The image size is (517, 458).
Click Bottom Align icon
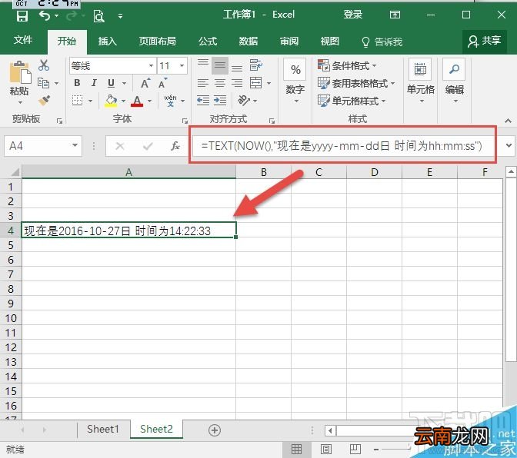coord(237,68)
